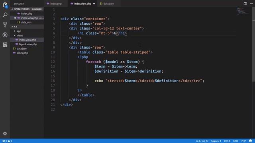This screenshot has height=143, width=255.
Task: Open editor More Actions ellipsis
Action: tap(251, 4)
